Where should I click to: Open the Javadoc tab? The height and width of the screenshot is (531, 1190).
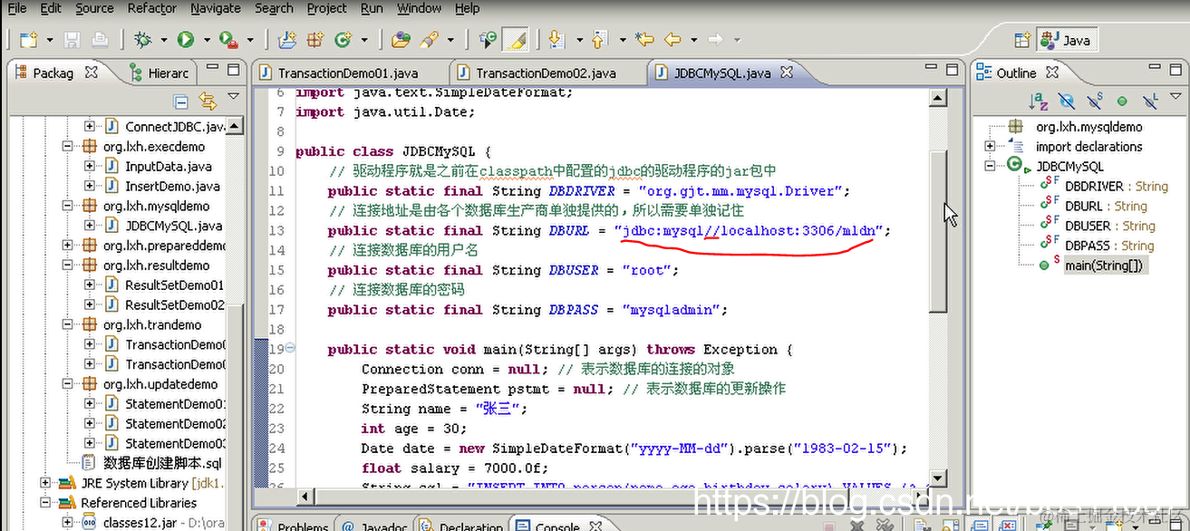tap(373, 526)
